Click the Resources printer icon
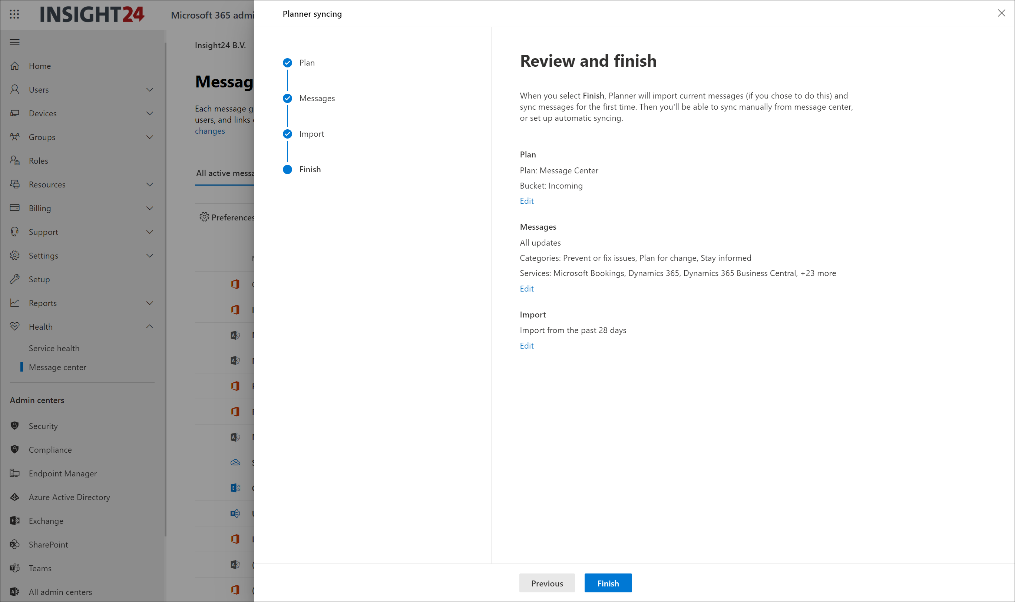The image size is (1015, 602). click(14, 184)
